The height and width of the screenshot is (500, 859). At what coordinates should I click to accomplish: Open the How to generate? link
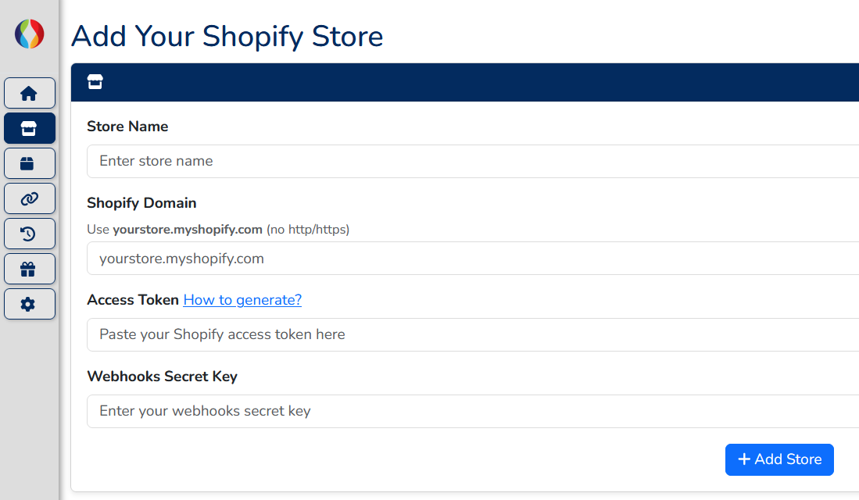click(x=242, y=300)
